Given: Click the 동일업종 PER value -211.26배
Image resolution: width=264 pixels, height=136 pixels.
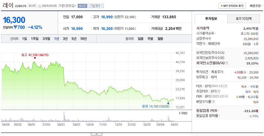Looking at the screenshot, I should click(x=251, y=111).
